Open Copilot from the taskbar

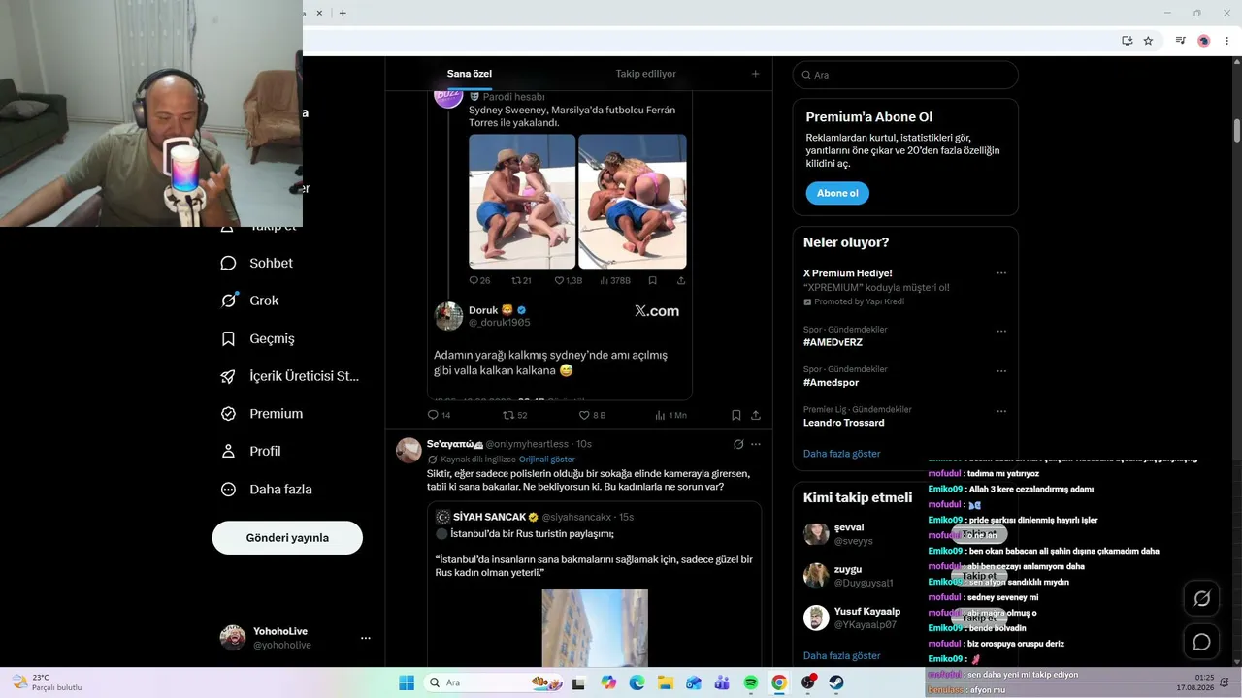[x=608, y=682]
